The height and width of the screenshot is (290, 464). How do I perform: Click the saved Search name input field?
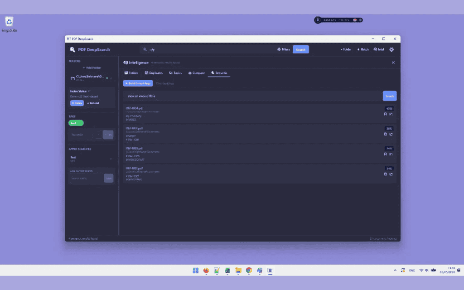click(x=87, y=178)
